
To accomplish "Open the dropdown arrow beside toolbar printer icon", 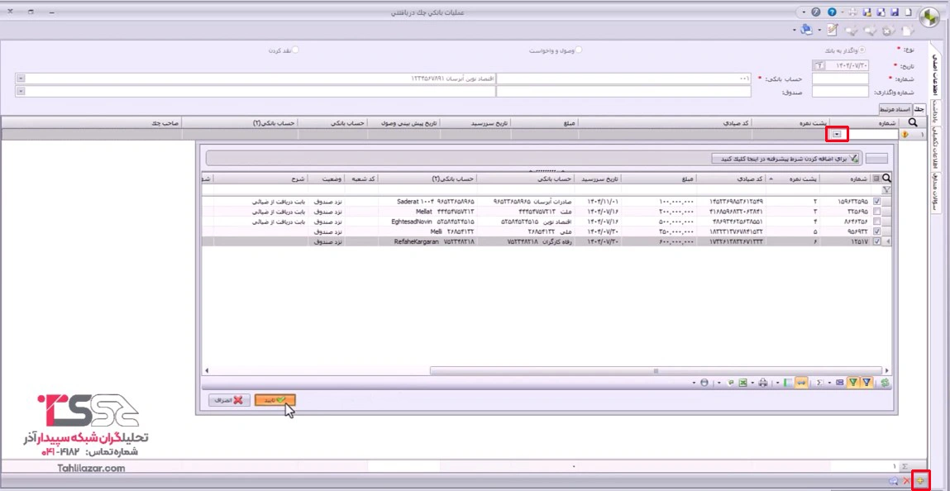I will click(x=795, y=30).
